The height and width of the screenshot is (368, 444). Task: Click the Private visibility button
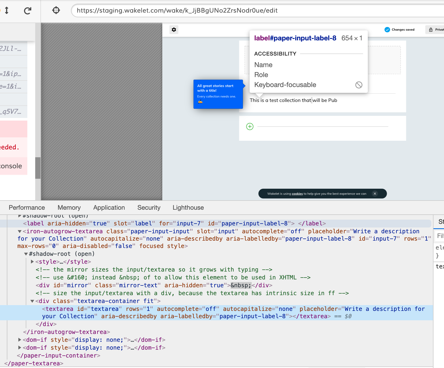437,30
